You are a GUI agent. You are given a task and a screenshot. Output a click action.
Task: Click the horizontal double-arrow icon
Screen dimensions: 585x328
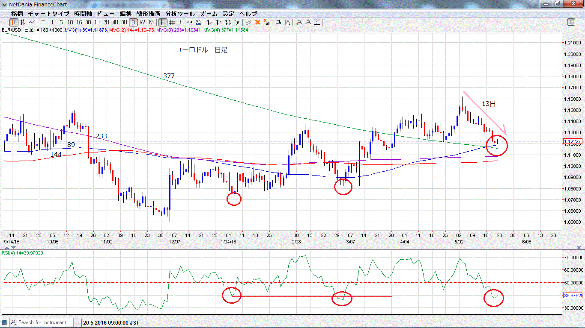tap(190, 22)
